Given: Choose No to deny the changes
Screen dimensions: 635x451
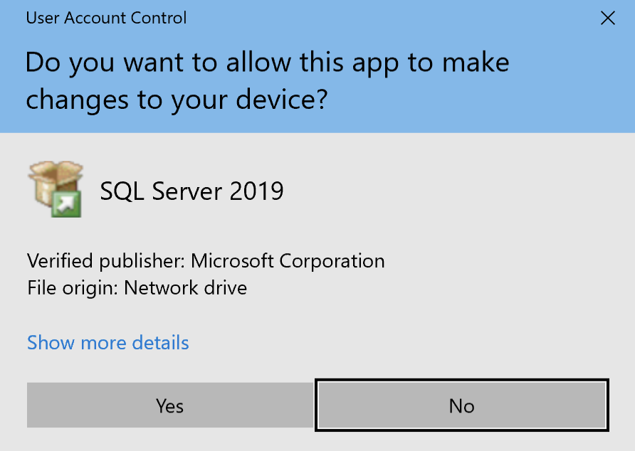Looking at the screenshot, I should pyautogui.click(x=462, y=405).
